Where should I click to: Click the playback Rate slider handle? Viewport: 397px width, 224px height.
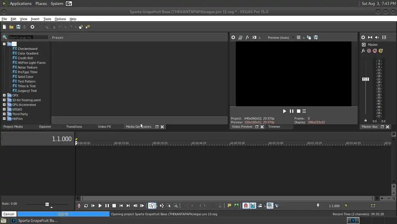tap(47, 204)
